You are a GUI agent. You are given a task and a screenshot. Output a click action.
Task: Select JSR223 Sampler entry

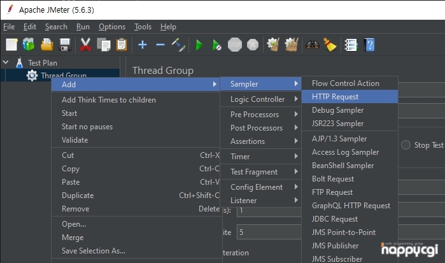pos(350,124)
